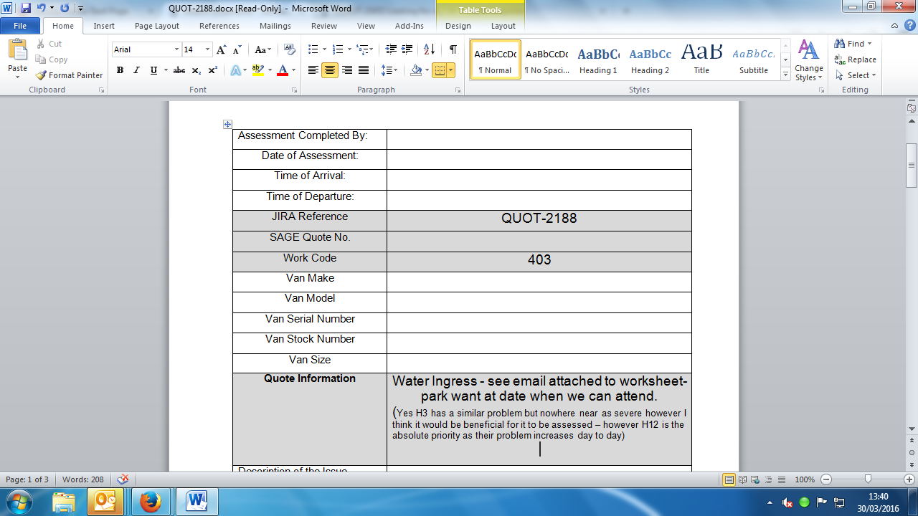Toggle bold formatting
The height and width of the screenshot is (516, 918).
(120, 70)
